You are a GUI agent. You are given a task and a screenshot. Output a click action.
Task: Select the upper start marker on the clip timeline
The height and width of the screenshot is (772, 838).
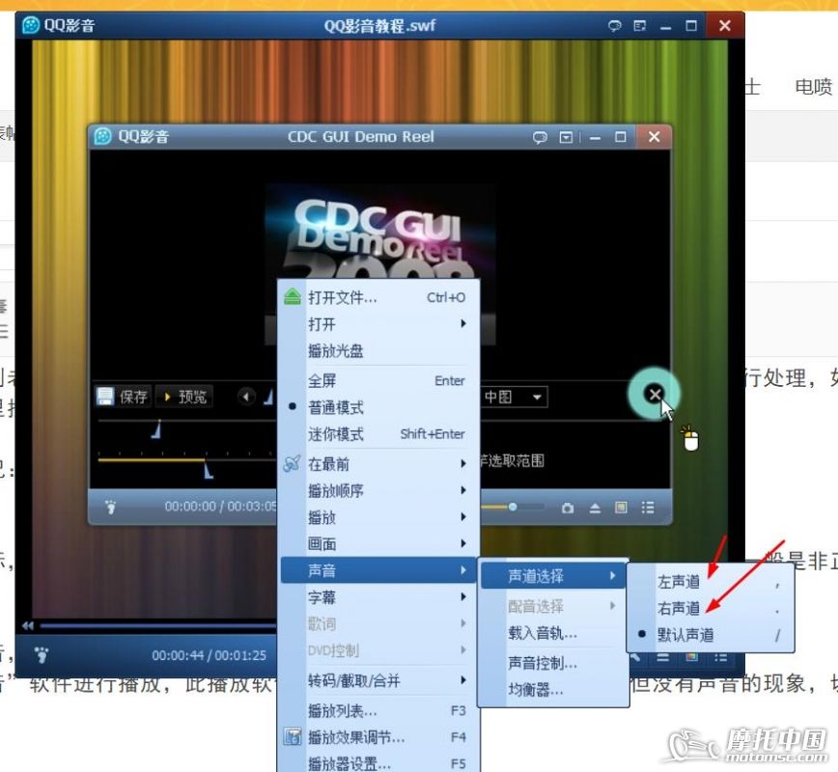[x=157, y=429]
